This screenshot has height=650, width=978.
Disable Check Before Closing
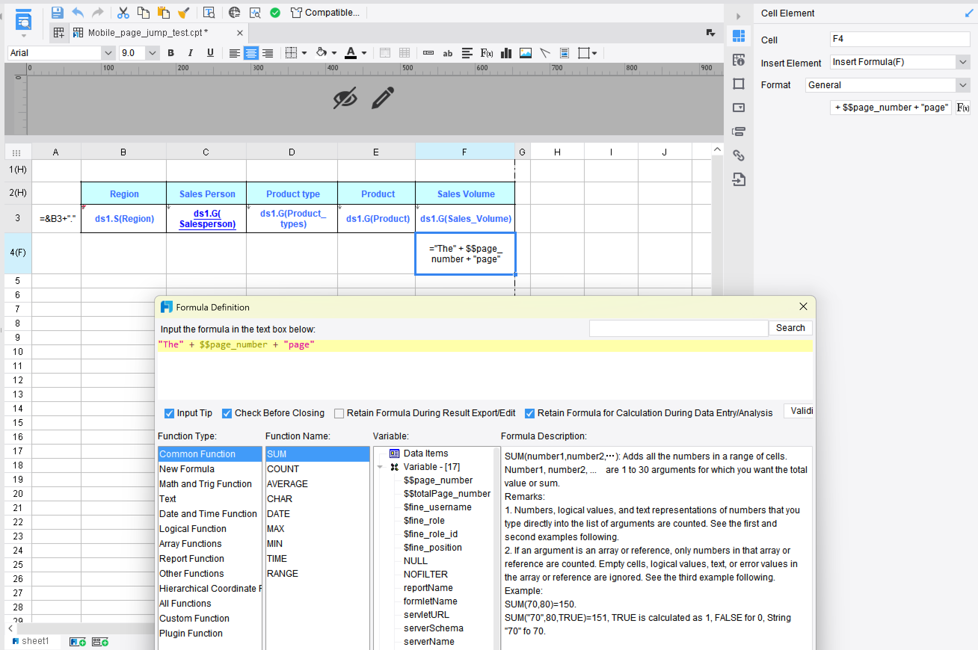(x=227, y=413)
